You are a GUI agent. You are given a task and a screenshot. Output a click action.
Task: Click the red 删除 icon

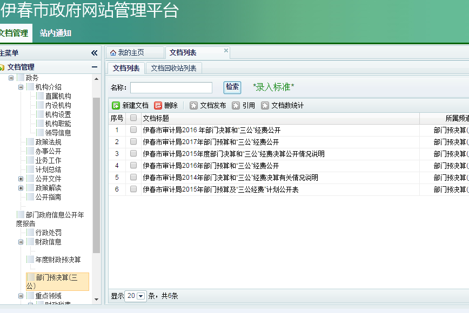point(158,105)
